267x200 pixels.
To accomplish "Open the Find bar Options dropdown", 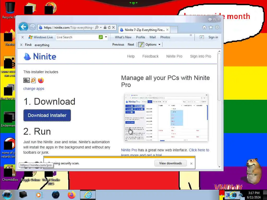I will point(153,45).
